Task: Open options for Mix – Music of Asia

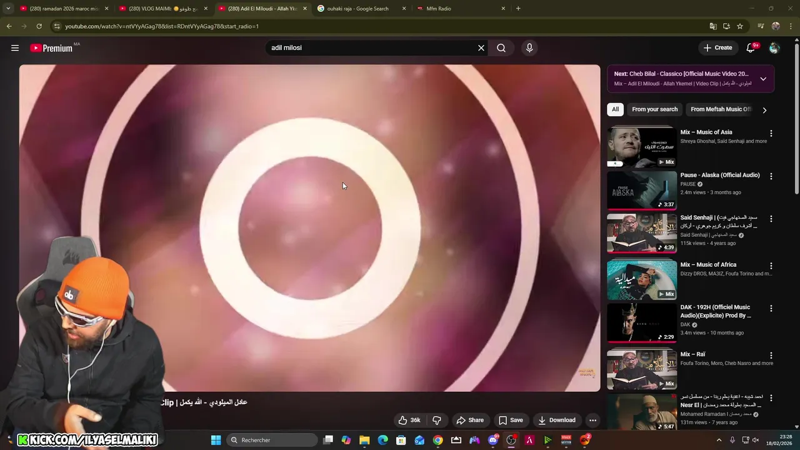Action: [771, 133]
